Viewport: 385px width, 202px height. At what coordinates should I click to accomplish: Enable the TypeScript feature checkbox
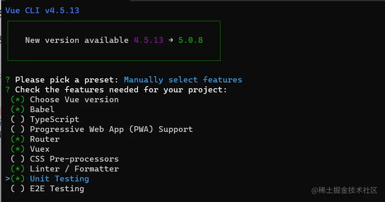(x=18, y=120)
